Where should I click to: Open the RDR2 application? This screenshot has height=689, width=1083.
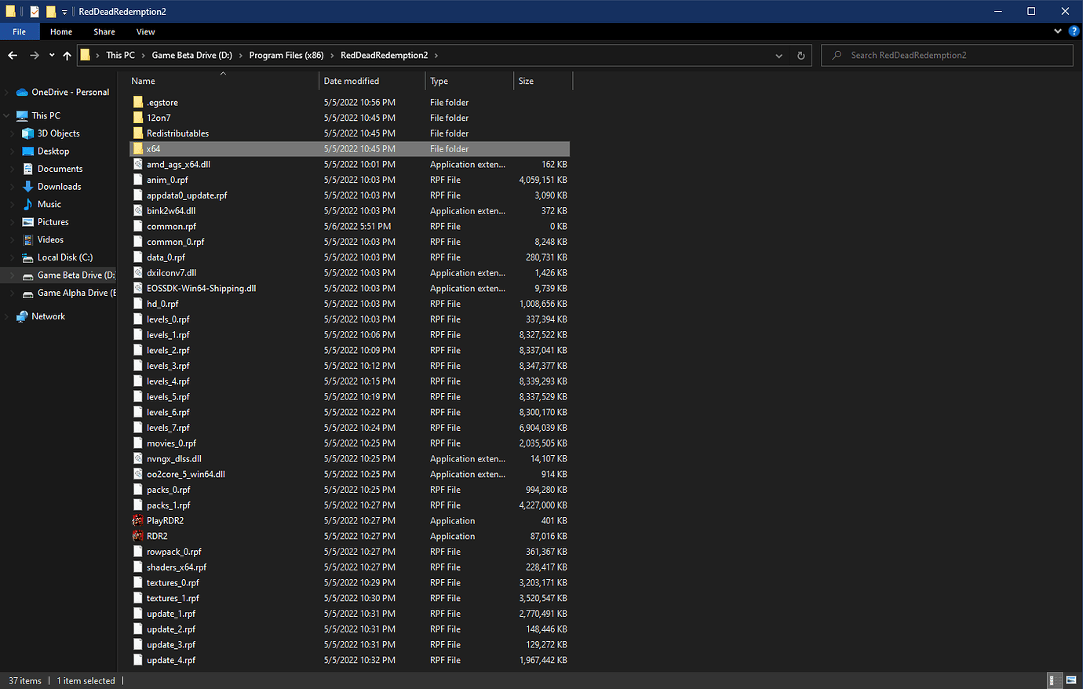(x=157, y=536)
